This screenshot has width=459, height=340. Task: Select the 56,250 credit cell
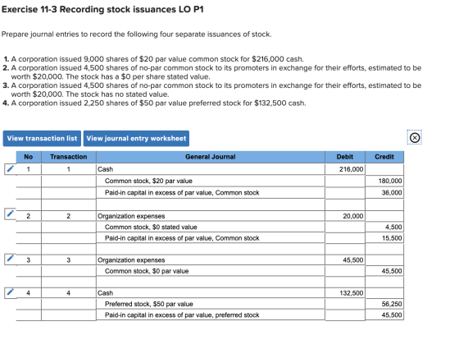(384, 304)
